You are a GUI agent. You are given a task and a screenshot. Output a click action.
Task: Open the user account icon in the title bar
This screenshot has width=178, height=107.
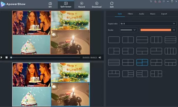coord(155,1)
